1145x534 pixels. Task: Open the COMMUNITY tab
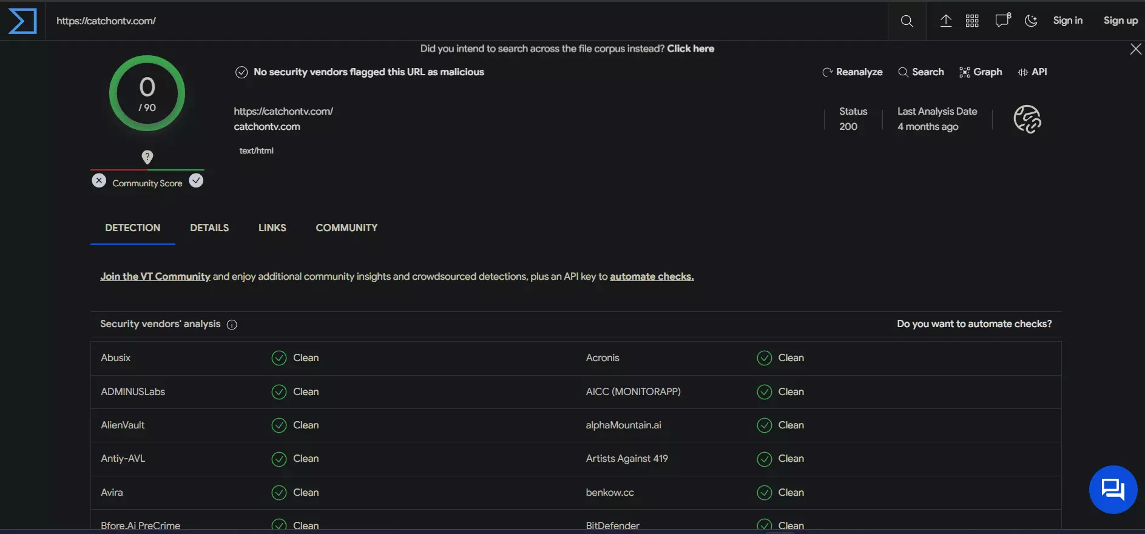tap(346, 228)
